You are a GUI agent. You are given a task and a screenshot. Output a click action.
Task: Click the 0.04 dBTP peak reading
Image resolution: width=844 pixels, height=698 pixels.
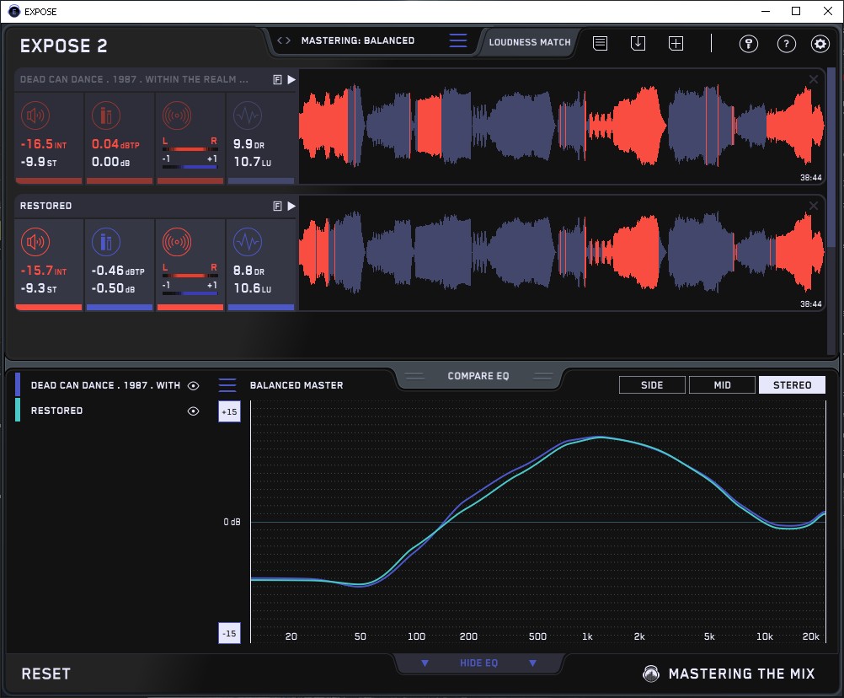click(115, 144)
